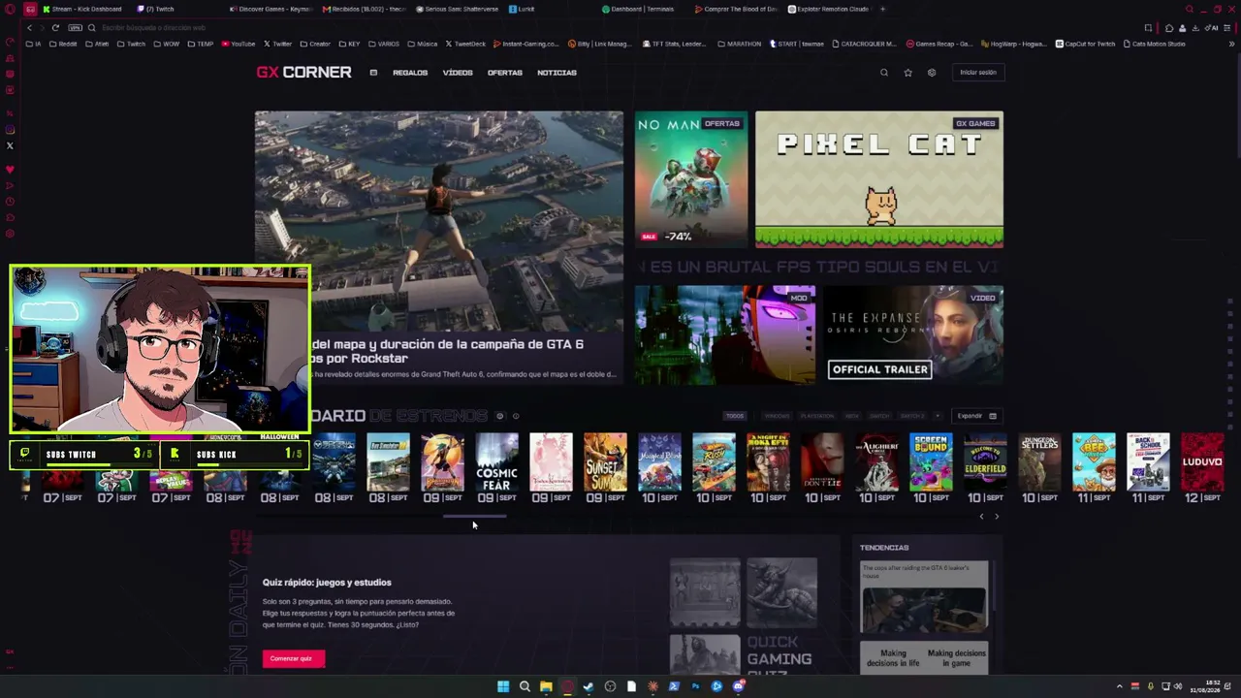Open The Expanse Osiris Reborn video card
Image resolution: width=1241 pixels, height=698 pixels.
tap(913, 334)
